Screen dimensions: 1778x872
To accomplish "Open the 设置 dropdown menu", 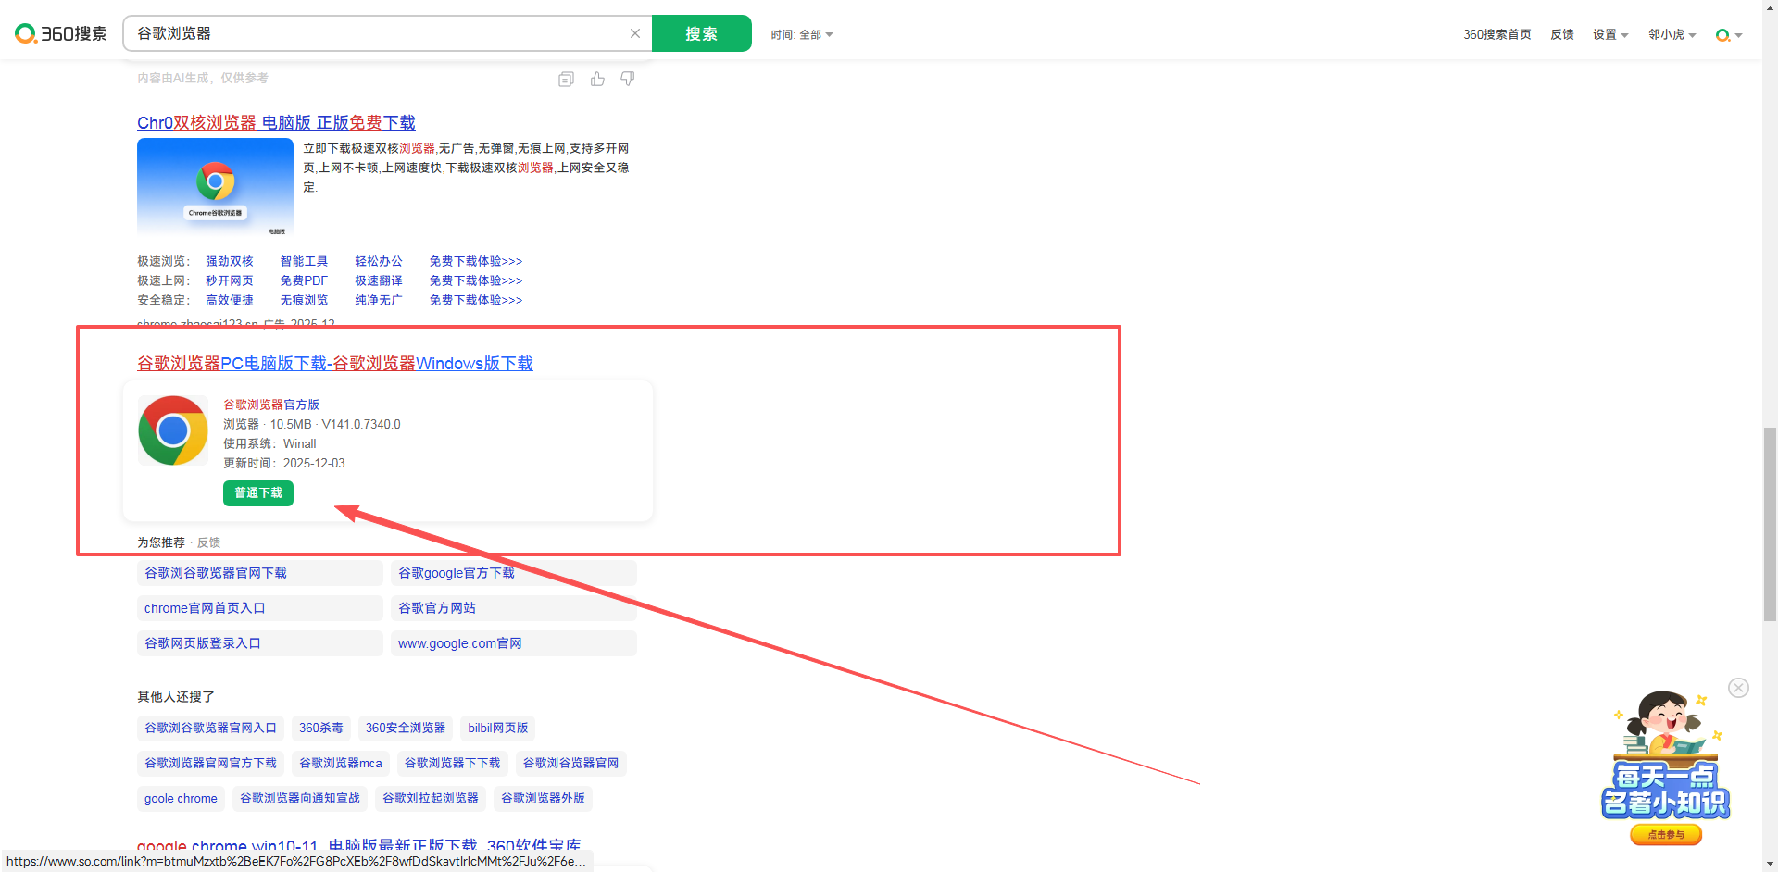I will pyautogui.click(x=1609, y=35).
